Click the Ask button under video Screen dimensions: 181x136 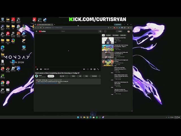pos(79,76)
